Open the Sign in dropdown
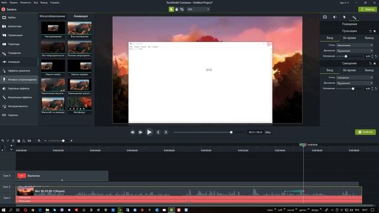The image size is (379, 213). (344, 2)
